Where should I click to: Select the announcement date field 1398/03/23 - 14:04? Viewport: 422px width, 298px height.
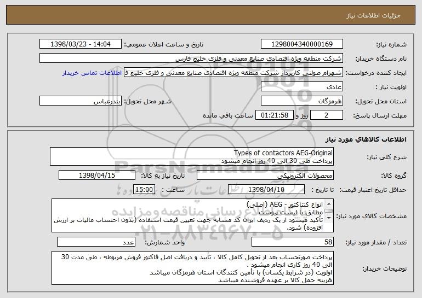click(x=81, y=44)
